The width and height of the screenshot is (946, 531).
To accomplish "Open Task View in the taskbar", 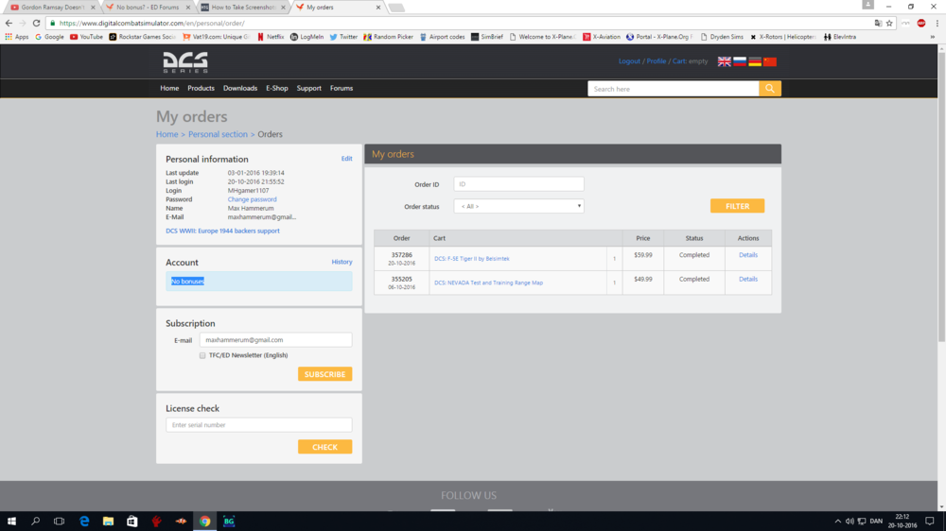I will coord(59,522).
